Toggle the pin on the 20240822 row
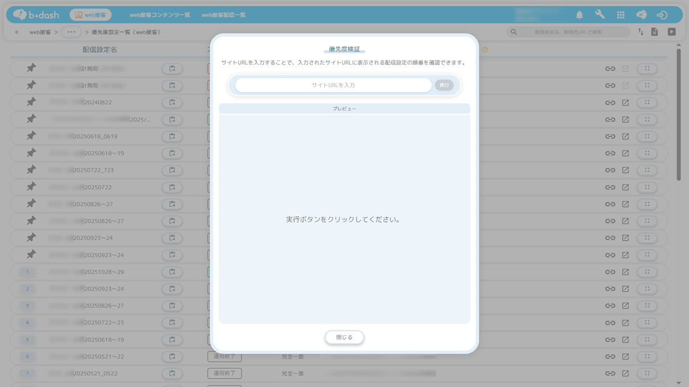The width and height of the screenshot is (689, 387). pos(31,102)
